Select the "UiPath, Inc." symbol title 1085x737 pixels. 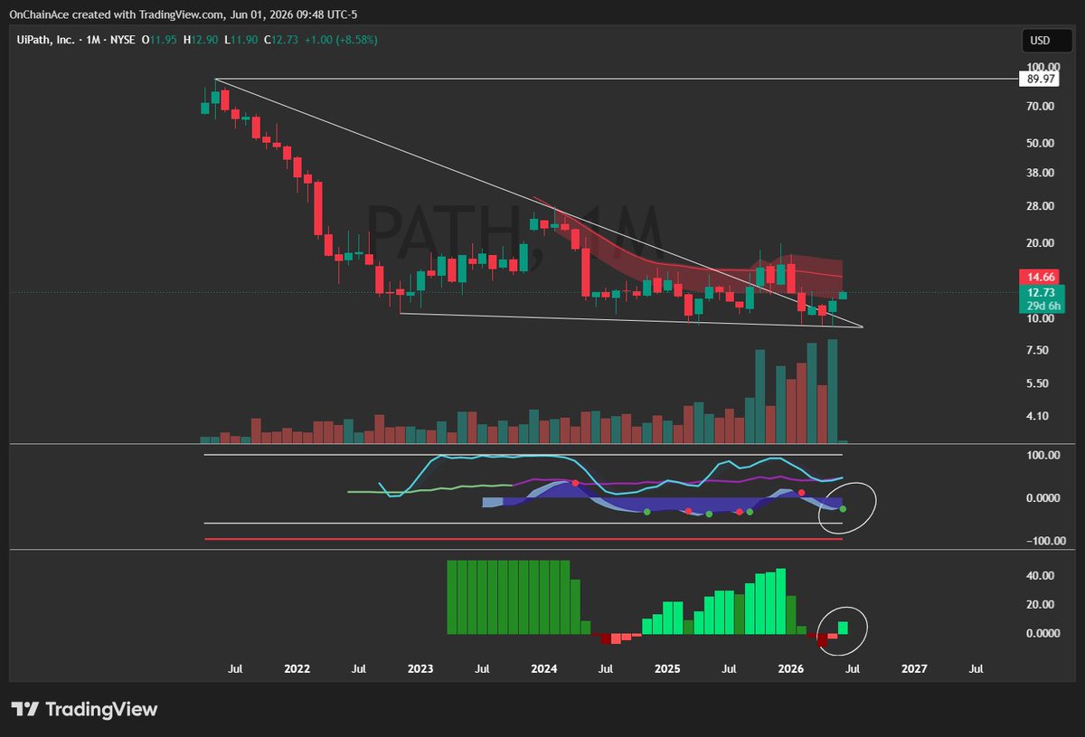pyautogui.click(x=46, y=40)
